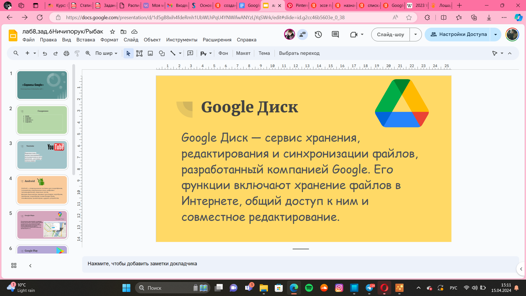
Task: Activate the paint format tool
Action: coord(77,53)
